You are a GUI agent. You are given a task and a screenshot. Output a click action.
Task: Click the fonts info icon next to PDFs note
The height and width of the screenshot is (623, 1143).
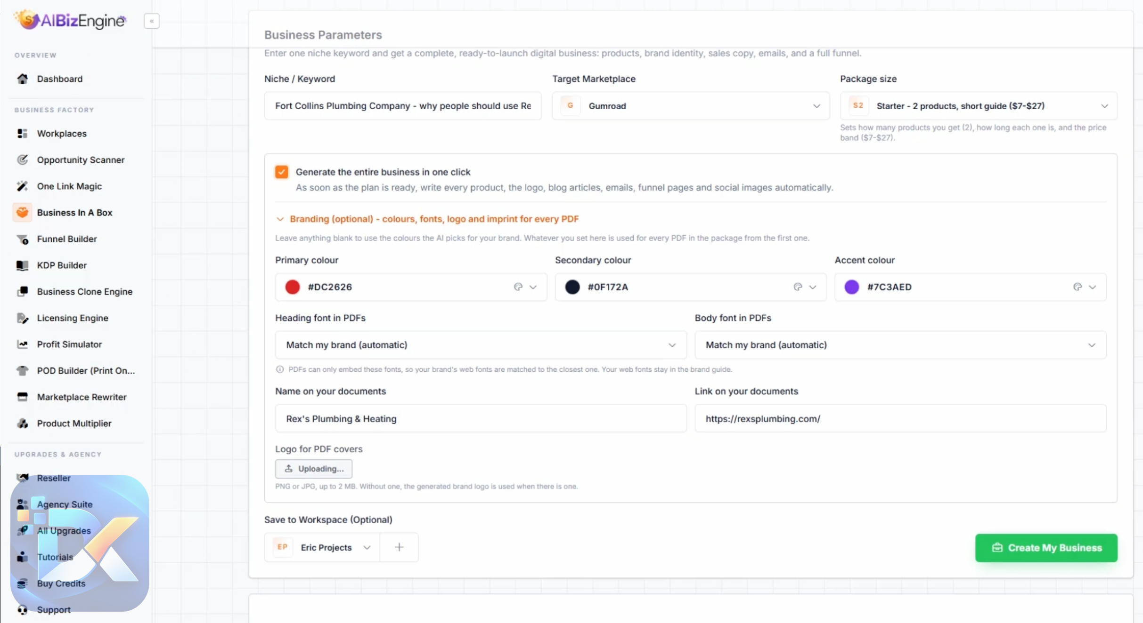pos(280,369)
